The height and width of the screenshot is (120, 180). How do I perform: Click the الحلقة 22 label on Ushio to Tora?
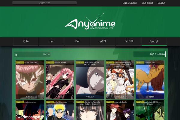click(x=150, y=97)
